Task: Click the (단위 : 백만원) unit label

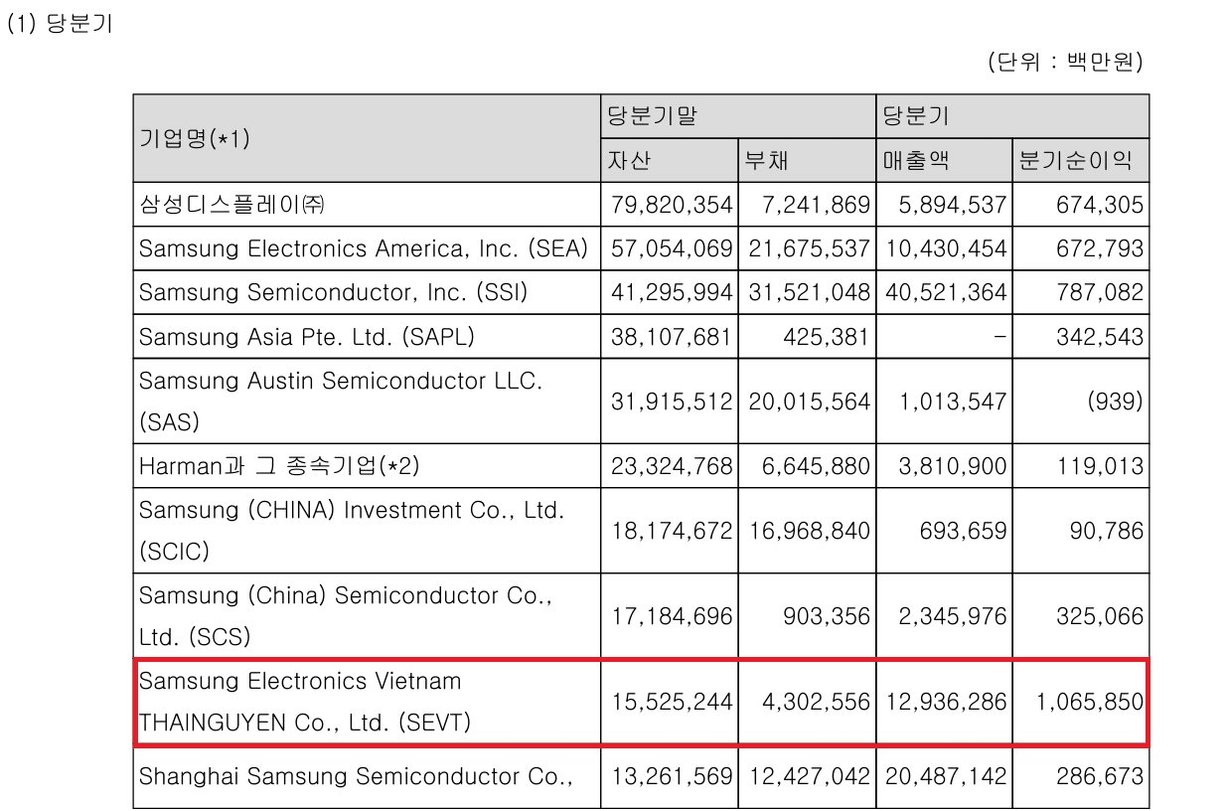Action: pos(1066,63)
